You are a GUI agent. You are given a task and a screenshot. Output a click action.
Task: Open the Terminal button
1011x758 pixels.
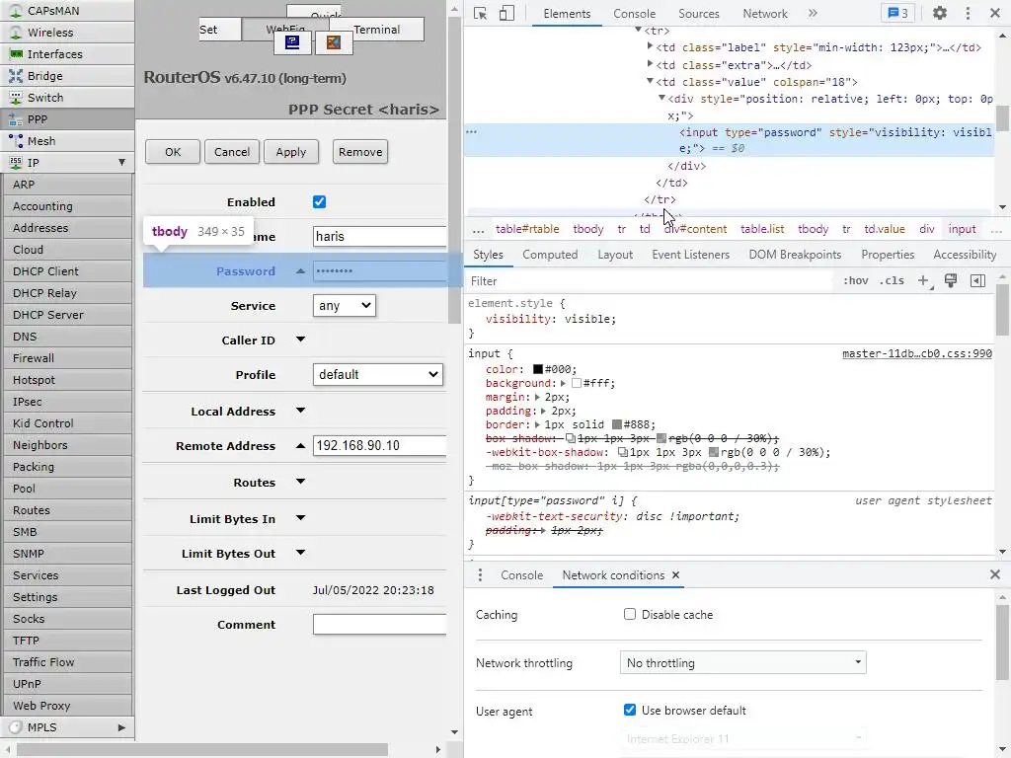[376, 30]
